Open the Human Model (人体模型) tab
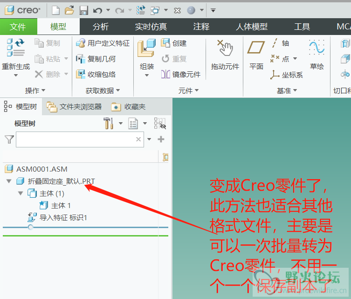This screenshot has height=299, width=351. click(x=252, y=27)
